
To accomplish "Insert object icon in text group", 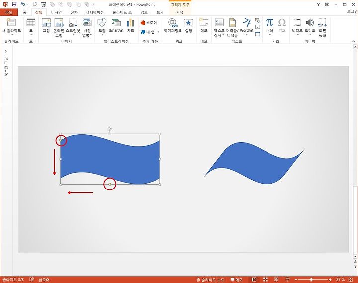I will click(258, 34).
